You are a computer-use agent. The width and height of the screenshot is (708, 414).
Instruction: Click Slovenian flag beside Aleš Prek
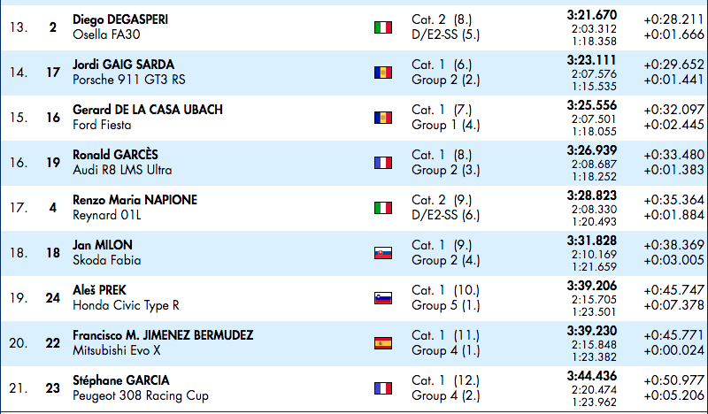383,298
